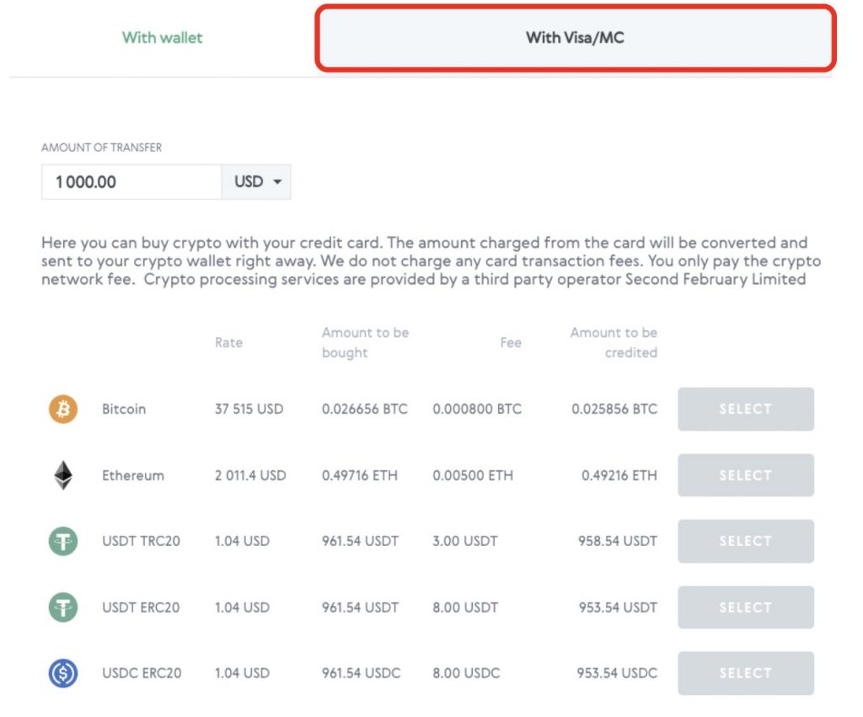Click the Rate column header

point(228,342)
